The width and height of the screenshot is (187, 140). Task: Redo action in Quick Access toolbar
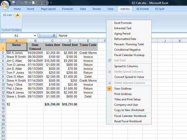pyautogui.click(x=26, y=3)
